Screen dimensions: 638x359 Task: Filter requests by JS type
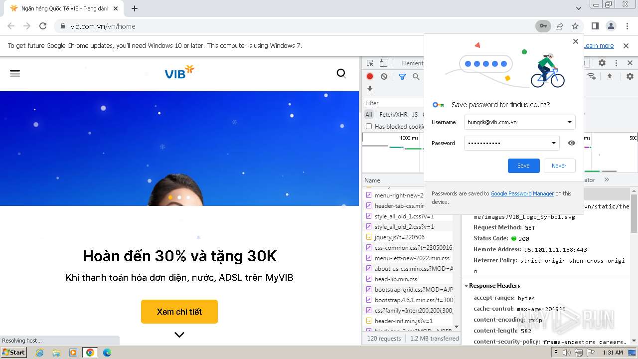(415, 114)
